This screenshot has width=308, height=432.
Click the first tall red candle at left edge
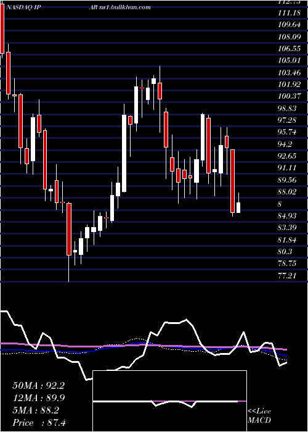pos(2,29)
